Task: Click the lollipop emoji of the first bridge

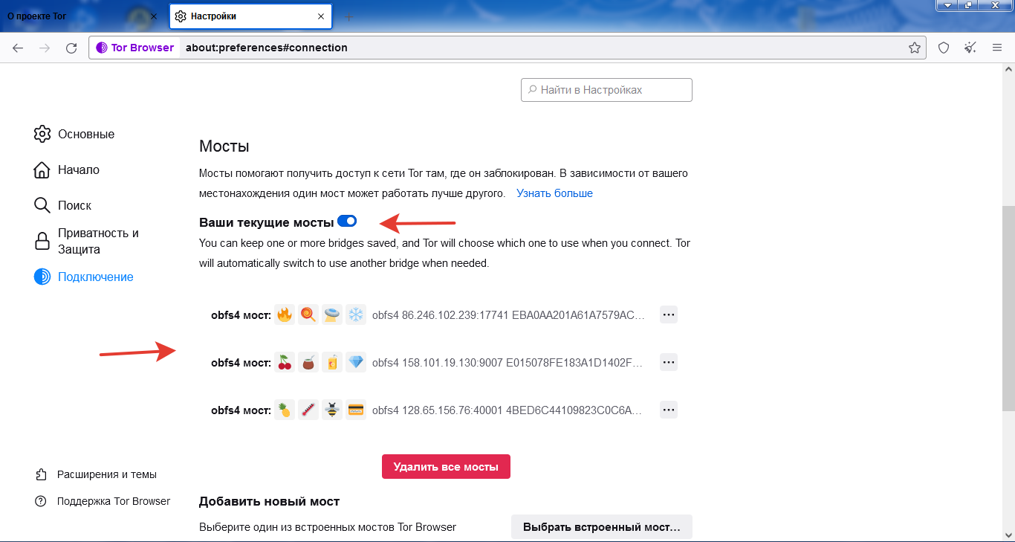Action: [308, 314]
